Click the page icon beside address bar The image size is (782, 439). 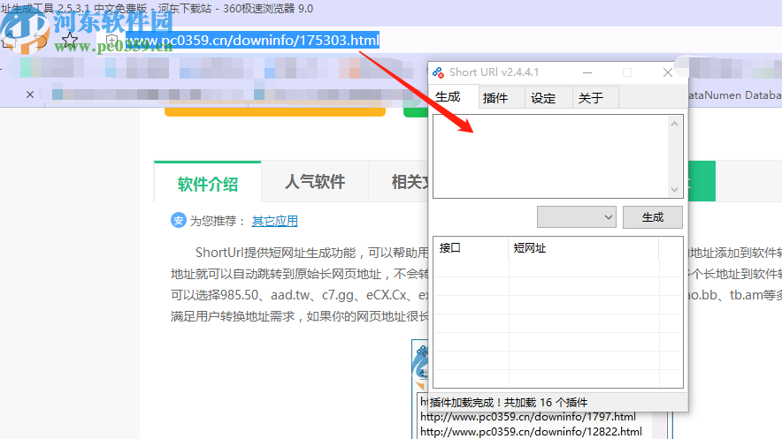pyautogui.click(x=112, y=40)
